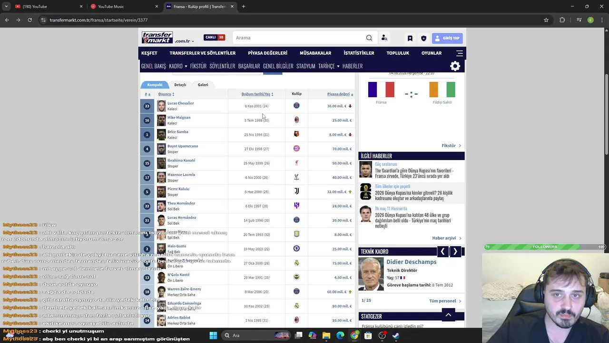
Task: Sort by the Oyuncu column
Action: click(x=166, y=94)
